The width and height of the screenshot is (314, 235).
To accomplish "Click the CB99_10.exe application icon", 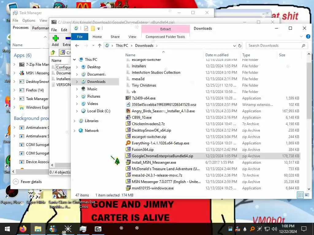I will tap(128, 117).
